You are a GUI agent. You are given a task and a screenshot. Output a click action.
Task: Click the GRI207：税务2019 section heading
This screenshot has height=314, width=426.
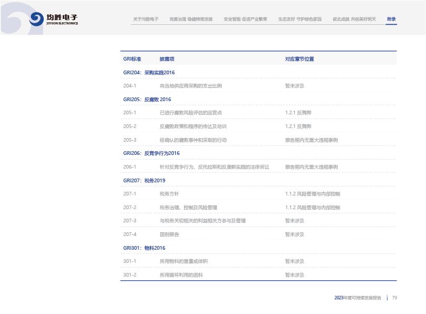pyautogui.click(x=144, y=180)
